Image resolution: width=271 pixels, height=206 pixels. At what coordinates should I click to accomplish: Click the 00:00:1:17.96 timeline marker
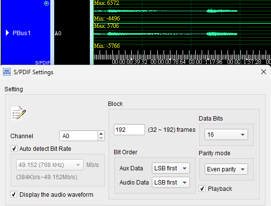tap(206, 62)
